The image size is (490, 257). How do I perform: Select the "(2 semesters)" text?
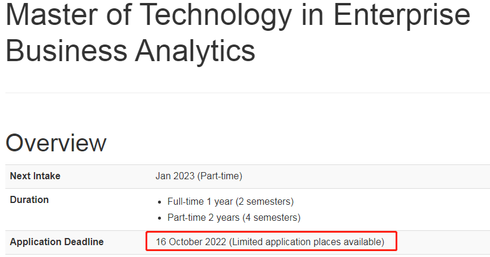(265, 202)
